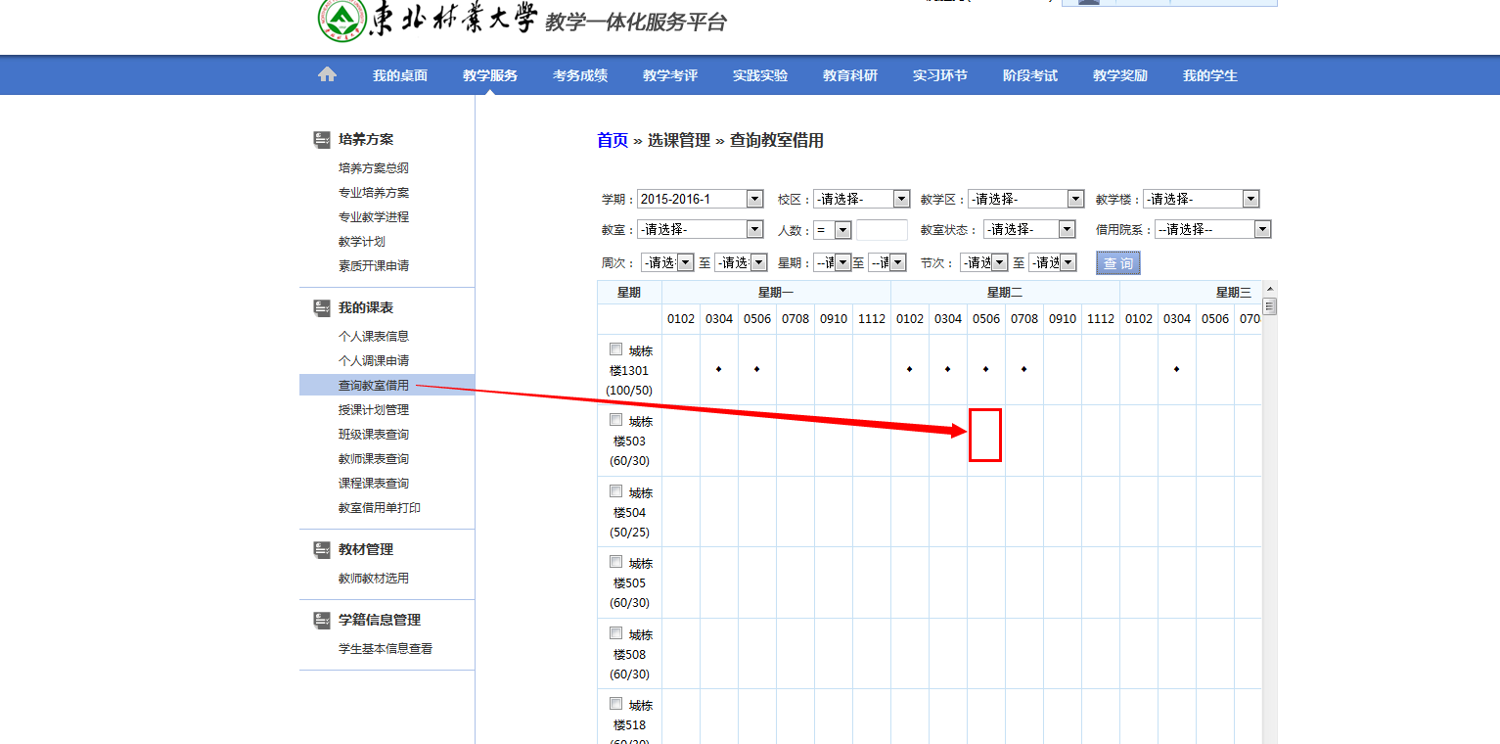The image size is (1500, 744).
Task: Click the user avatar icon at top
Action: click(x=1088, y=2)
